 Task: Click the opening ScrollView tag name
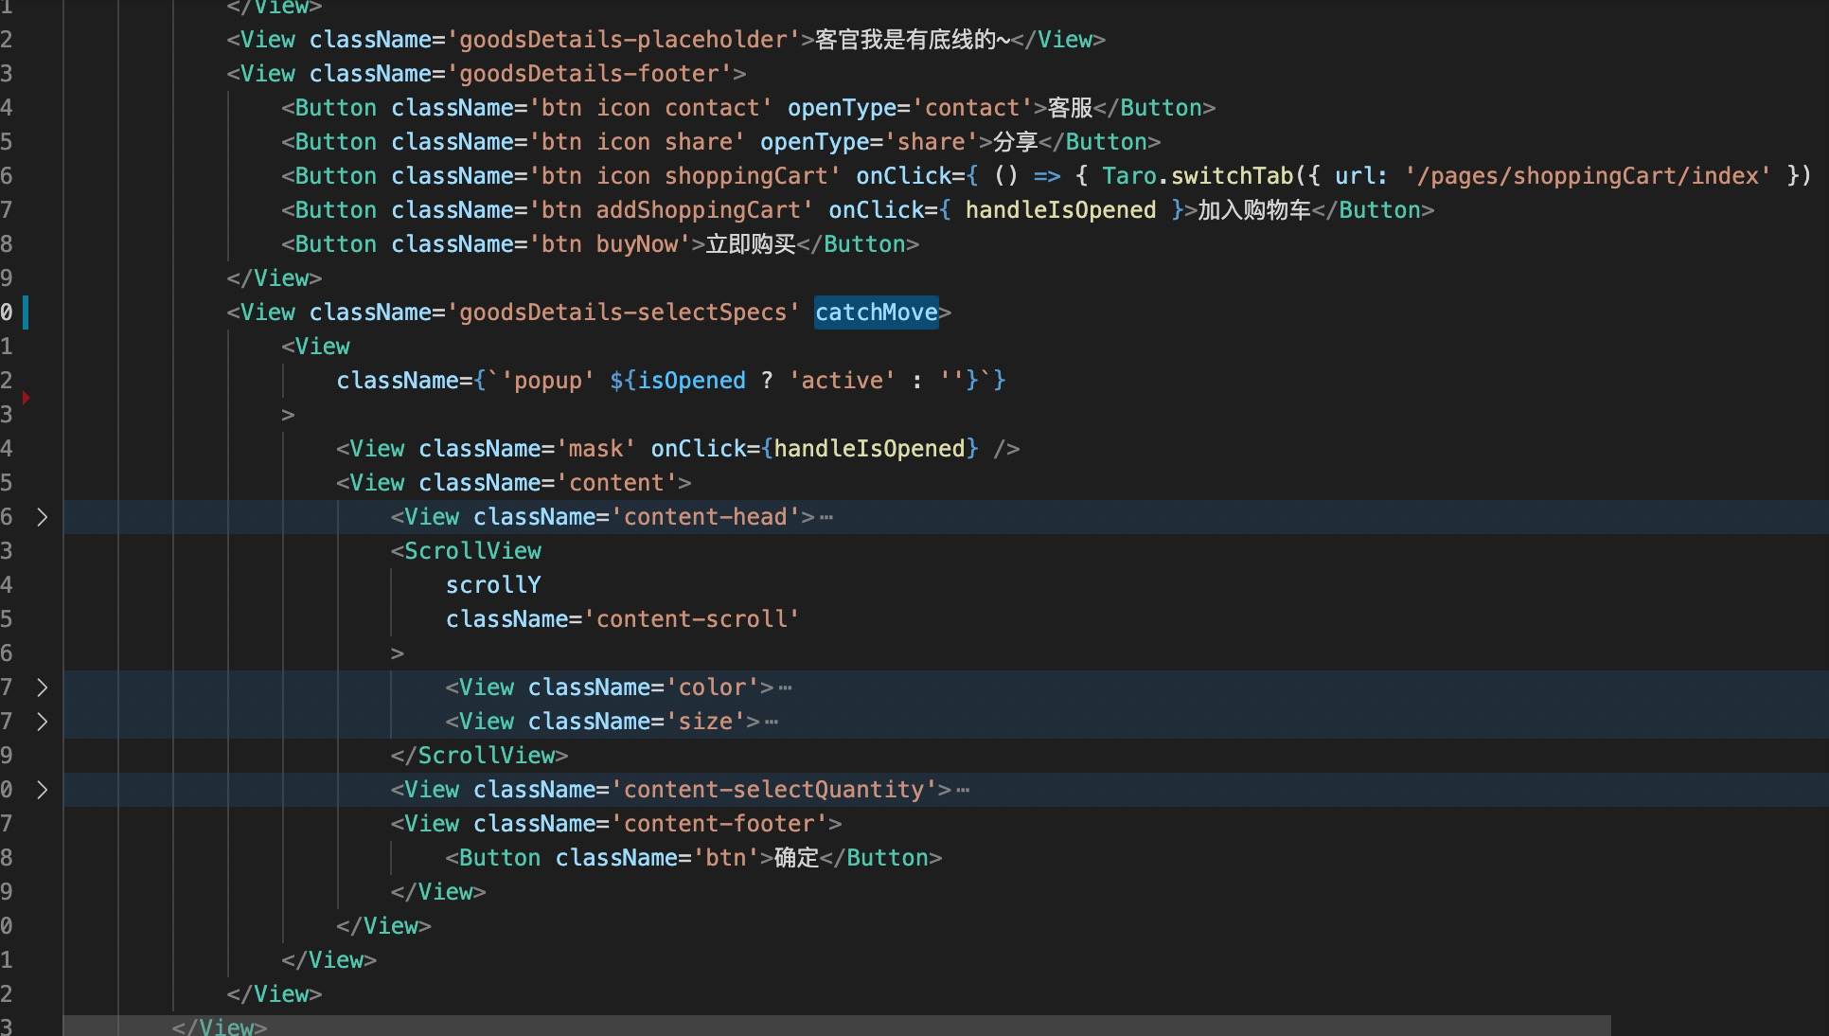(472, 551)
